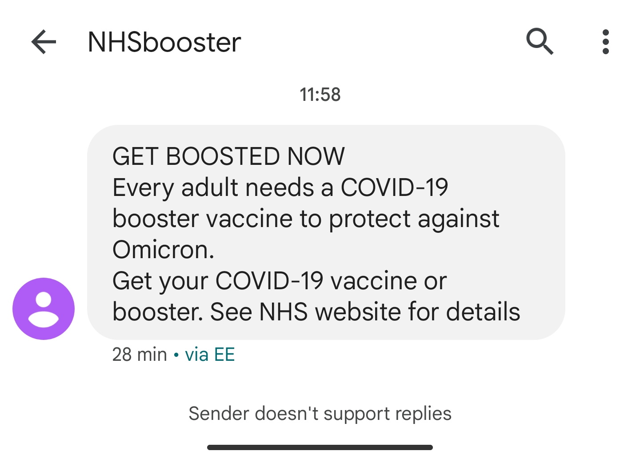The width and height of the screenshot is (640, 459).
Task: Click the "Get your COVID-19 vaccine or" line
Action: click(x=280, y=281)
